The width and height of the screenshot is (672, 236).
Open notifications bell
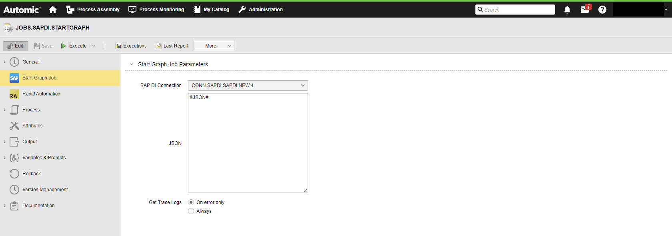click(x=567, y=10)
